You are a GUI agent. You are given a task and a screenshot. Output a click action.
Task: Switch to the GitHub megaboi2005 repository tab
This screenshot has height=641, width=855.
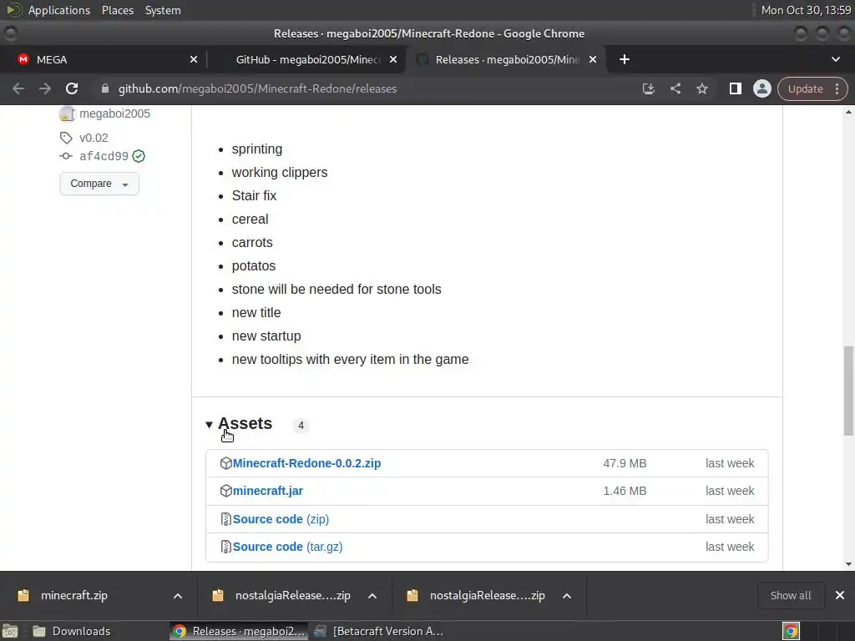(306, 59)
